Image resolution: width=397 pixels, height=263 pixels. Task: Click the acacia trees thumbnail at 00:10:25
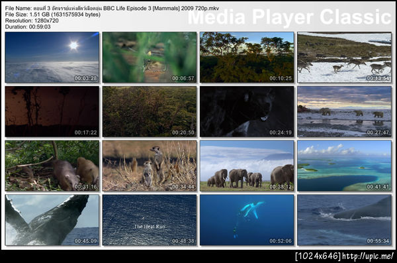tap(247, 58)
